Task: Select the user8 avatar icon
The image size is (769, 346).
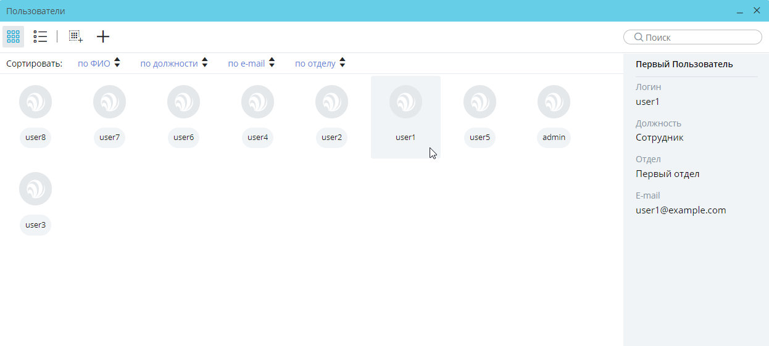Action: [x=36, y=102]
